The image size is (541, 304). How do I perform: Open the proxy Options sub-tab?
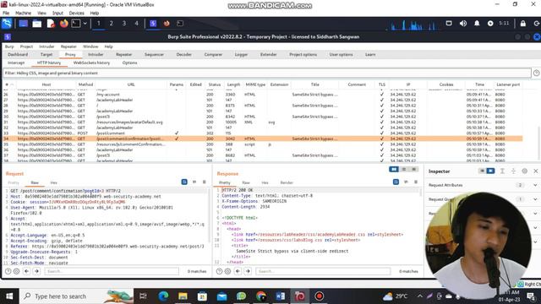129,62
